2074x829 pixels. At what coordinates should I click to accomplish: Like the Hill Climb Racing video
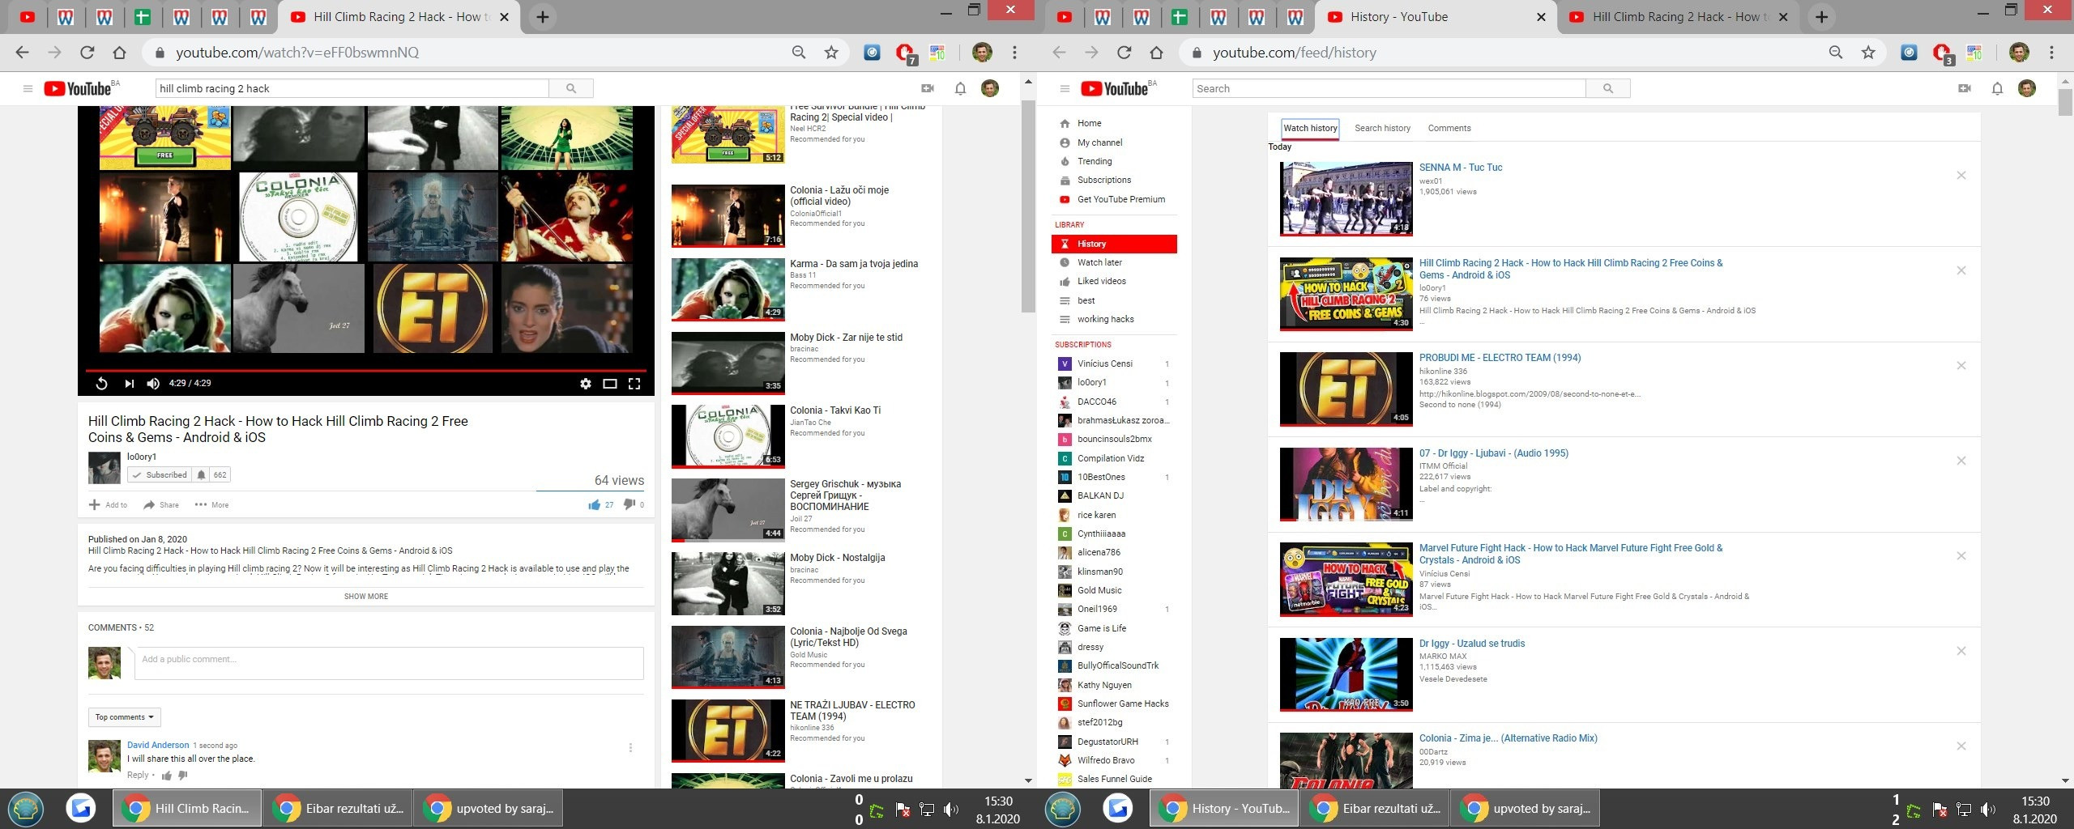pyautogui.click(x=595, y=504)
